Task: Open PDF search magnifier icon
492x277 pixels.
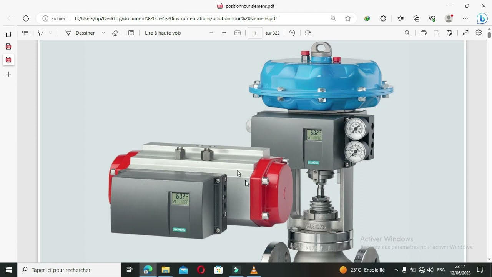Action: [x=407, y=33]
